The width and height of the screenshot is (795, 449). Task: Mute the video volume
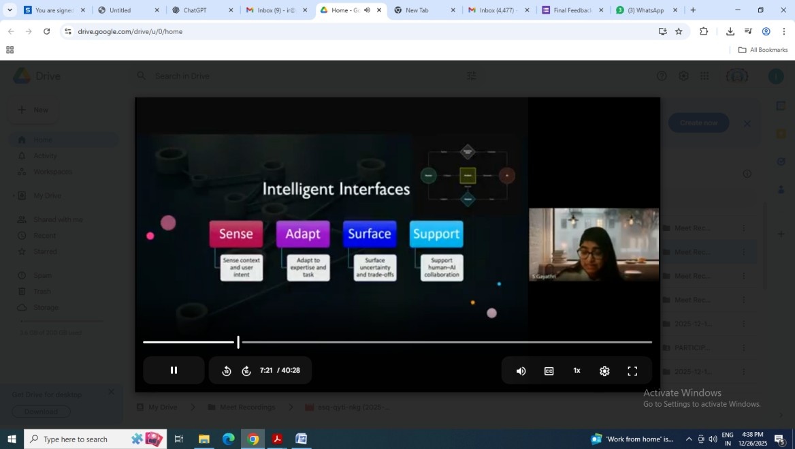click(x=521, y=371)
